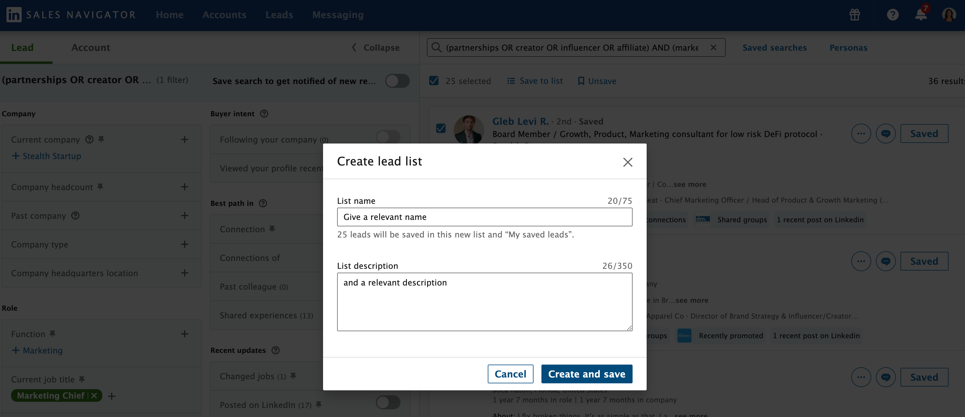Close the Create lead list dialog
The image size is (965, 417).
(628, 162)
